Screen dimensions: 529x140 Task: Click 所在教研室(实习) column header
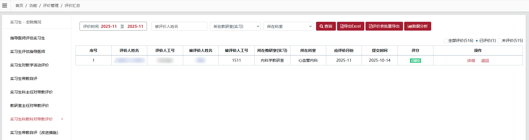[272, 50]
